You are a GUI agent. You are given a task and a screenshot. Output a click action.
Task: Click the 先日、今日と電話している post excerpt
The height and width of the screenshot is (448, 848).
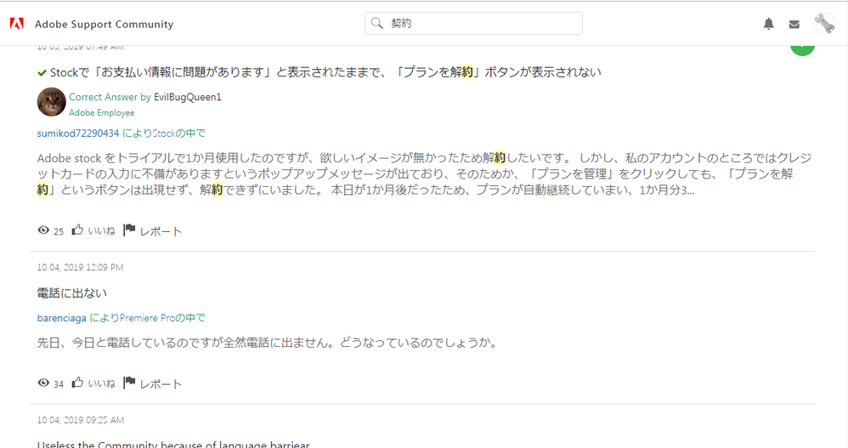[x=267, y=343]
